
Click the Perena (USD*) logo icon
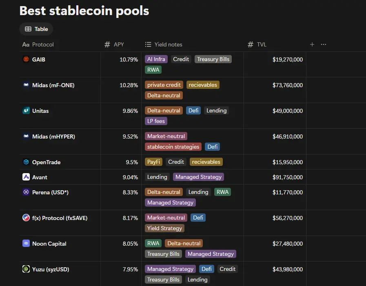[26, 192]
